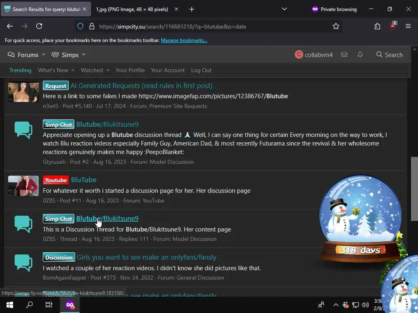Go to Your Account
The height and width of the screenshot is (313, 418).
coord(168,70)
